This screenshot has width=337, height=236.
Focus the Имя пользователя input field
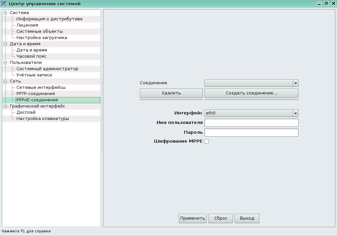251,123
